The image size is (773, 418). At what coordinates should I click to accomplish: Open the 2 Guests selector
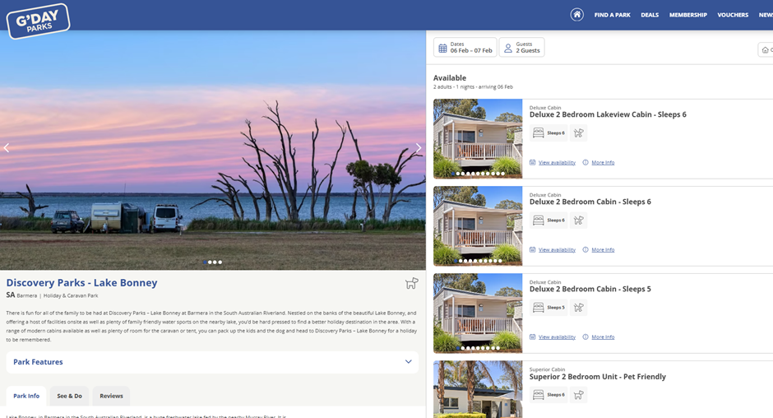click(521, 48)
